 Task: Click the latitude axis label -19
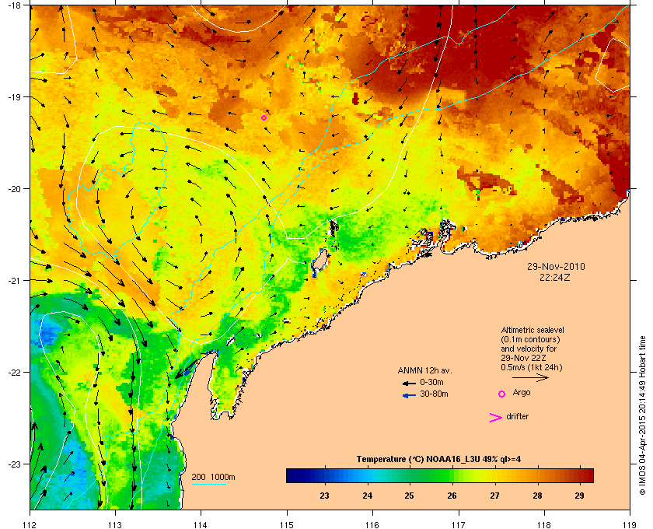14,97
